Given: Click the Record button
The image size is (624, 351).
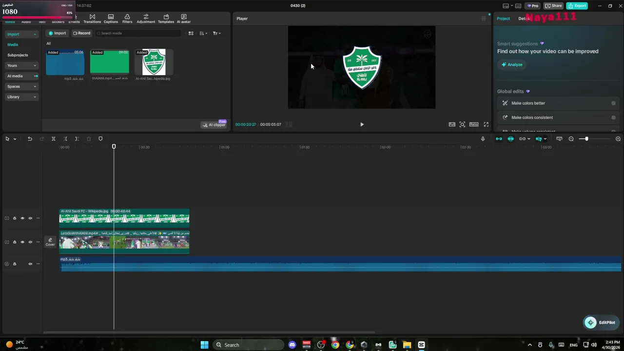Looking at the screenshot, I should click(x=82, y=33).
